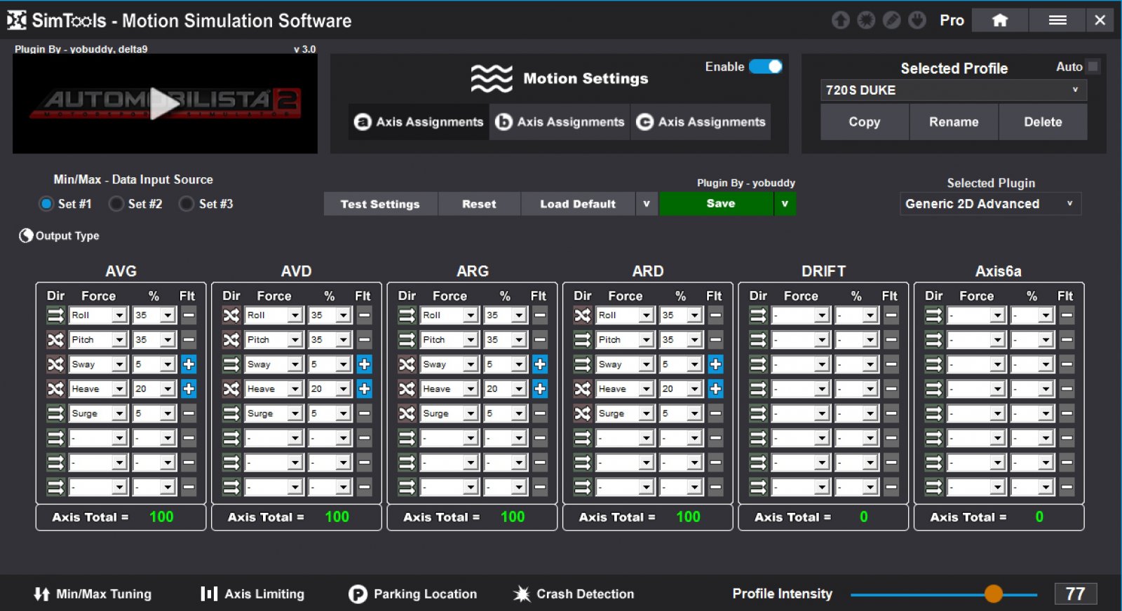
Task: Play the Automobilista 2 plugin video
Action: point(165,104)
